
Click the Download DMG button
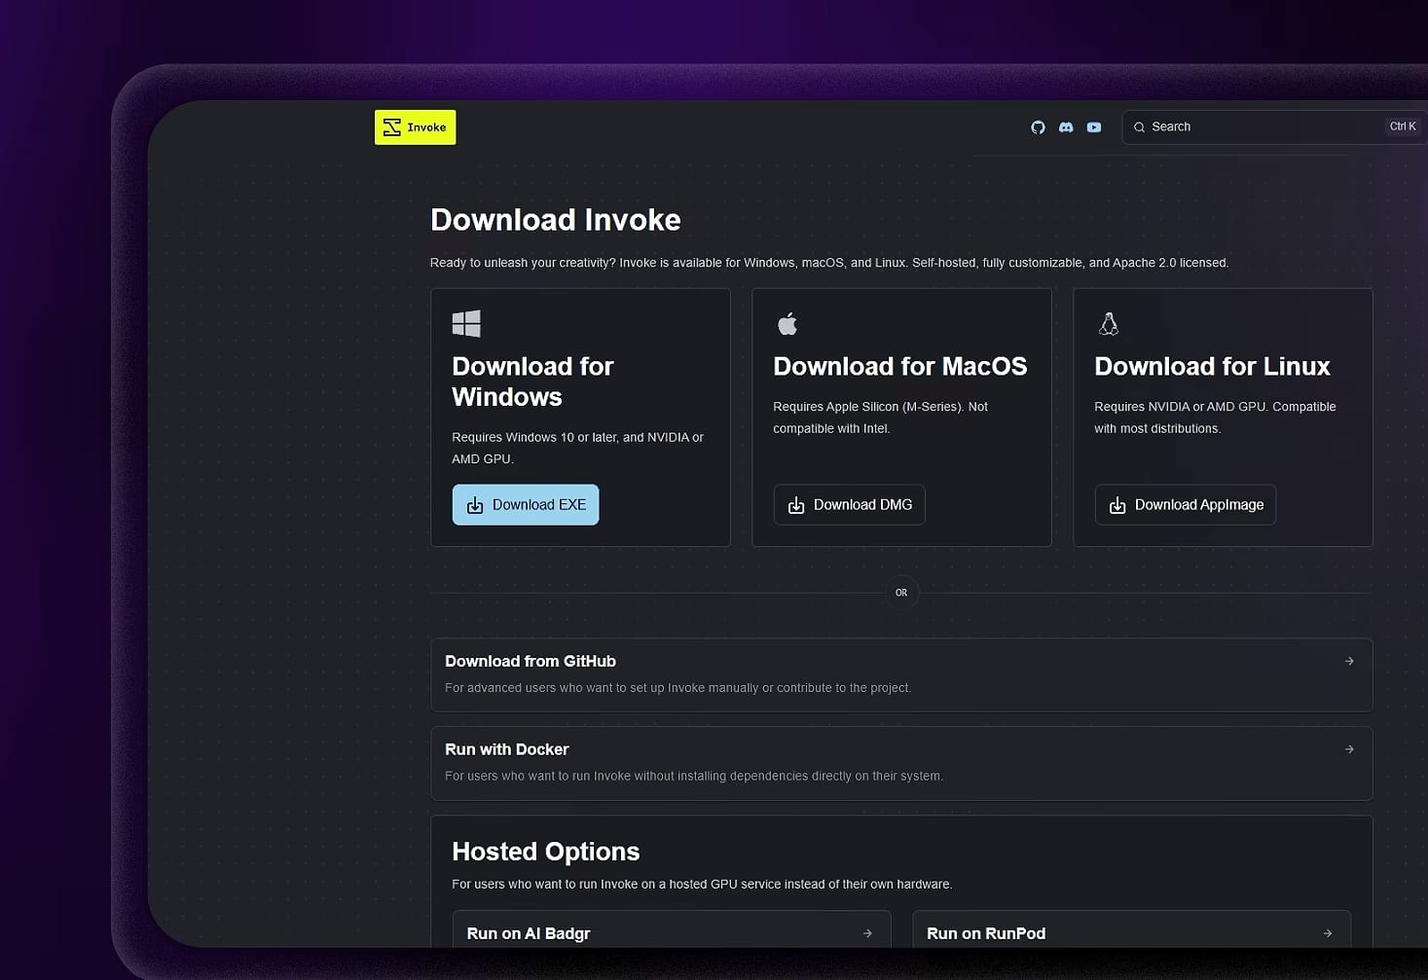849,505
